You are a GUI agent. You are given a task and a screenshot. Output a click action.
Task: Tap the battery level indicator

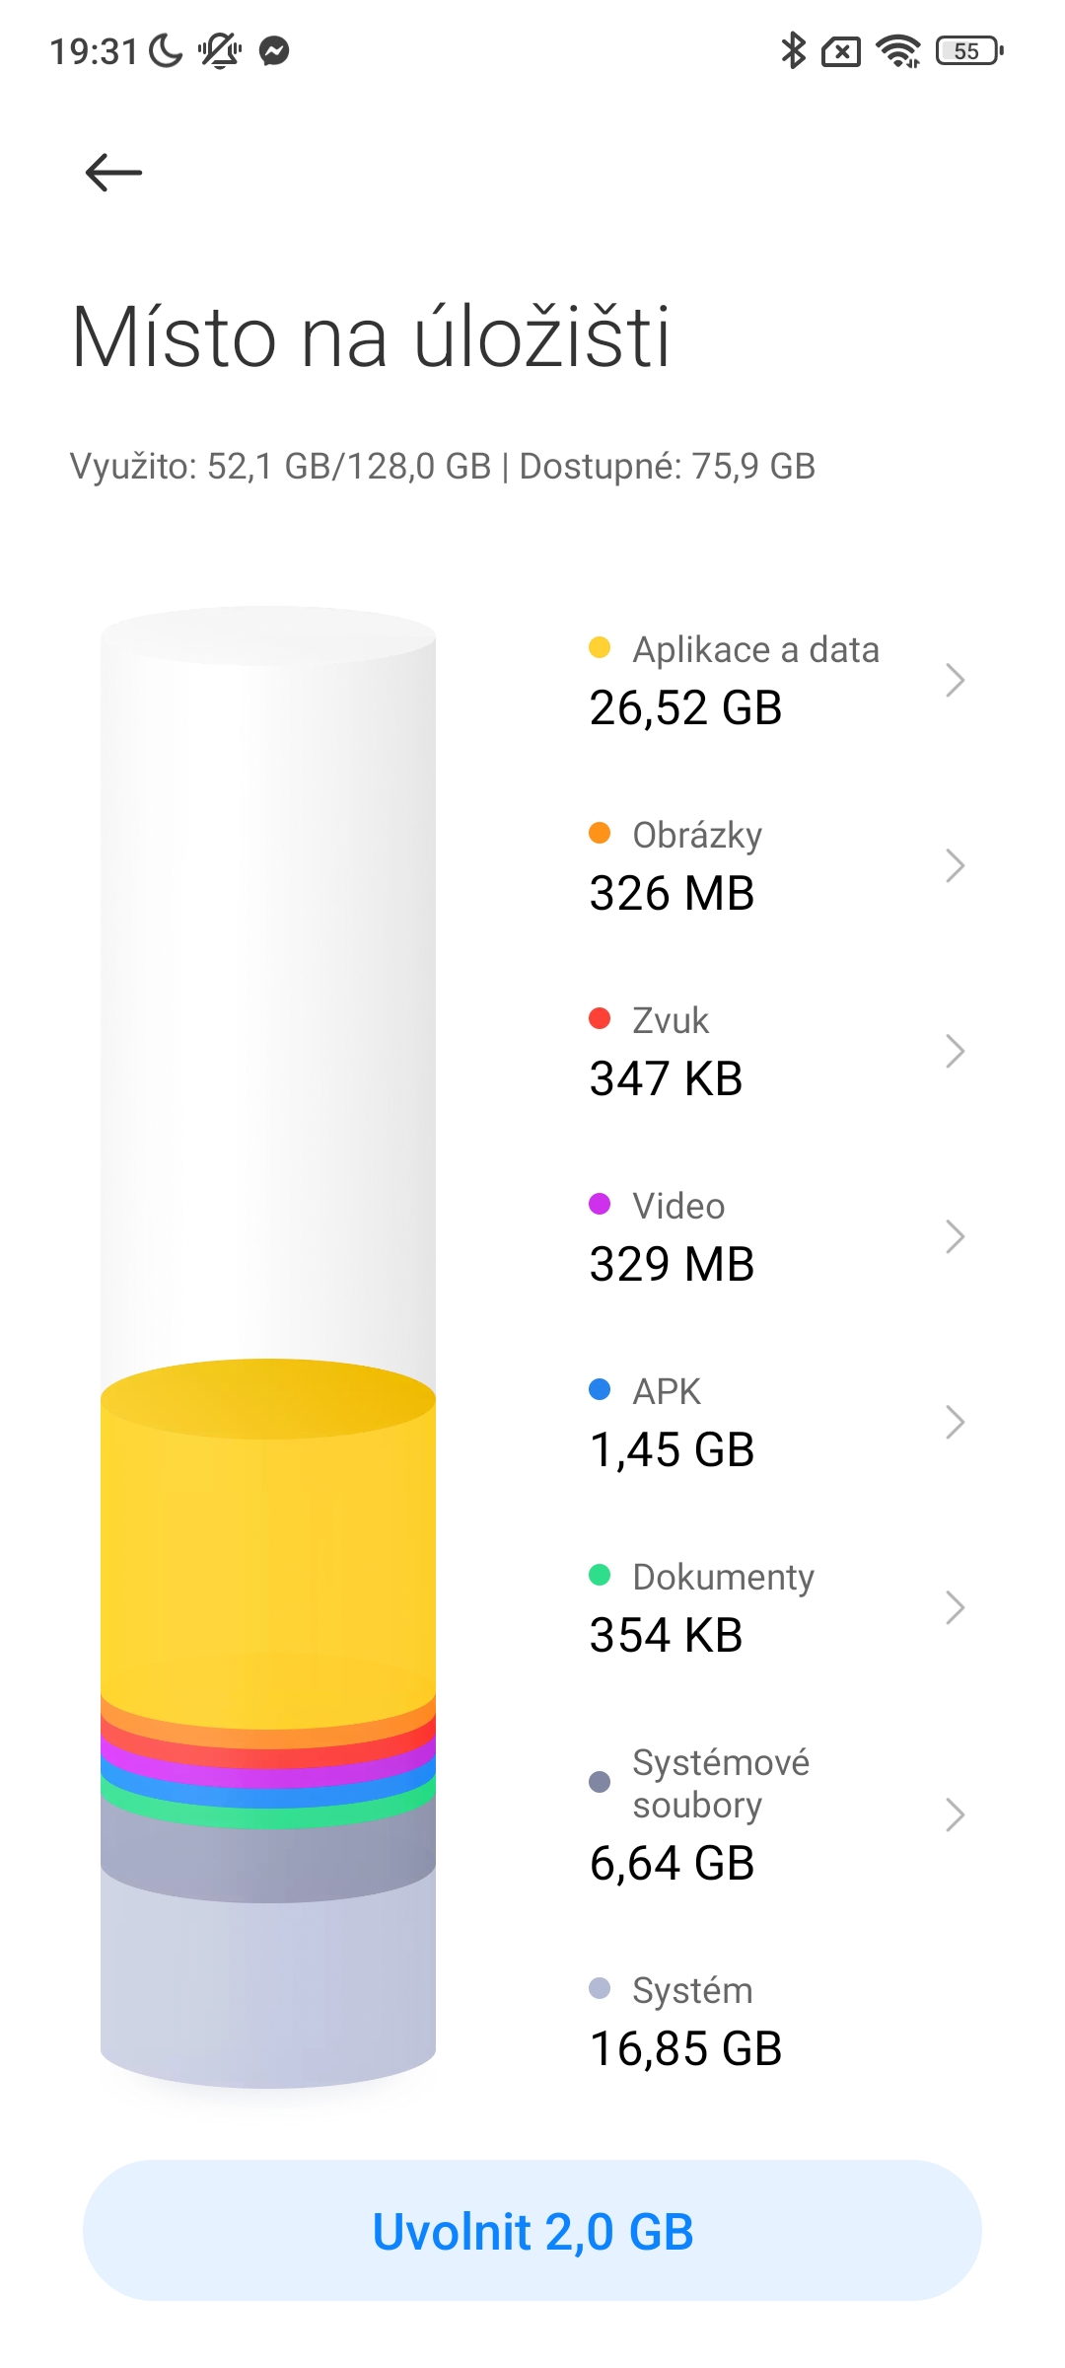point(969,50)
